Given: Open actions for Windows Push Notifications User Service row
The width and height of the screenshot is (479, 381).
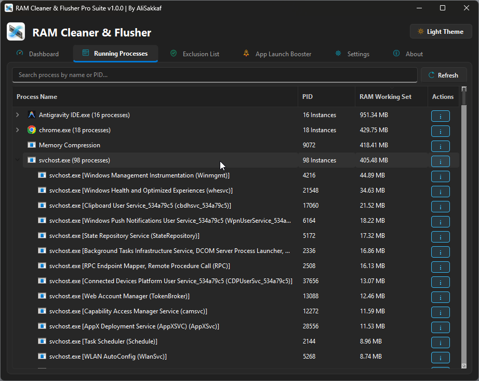Looking at the screenshot, I should tap(440, 222).
